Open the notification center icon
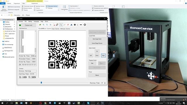187x105 pixels. [184, 103]
